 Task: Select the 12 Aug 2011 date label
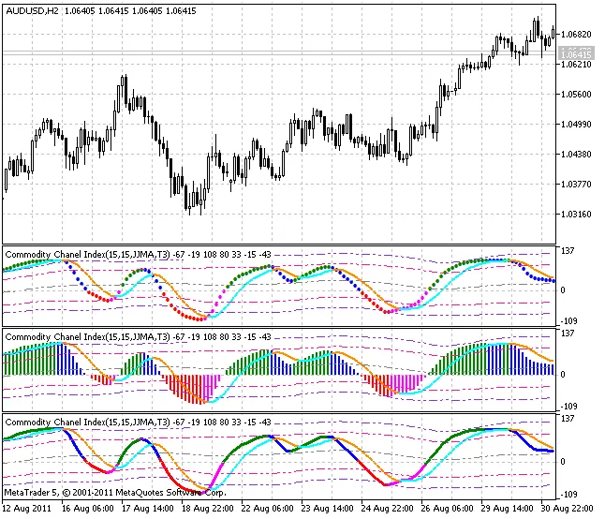click(x=26, y=509)
